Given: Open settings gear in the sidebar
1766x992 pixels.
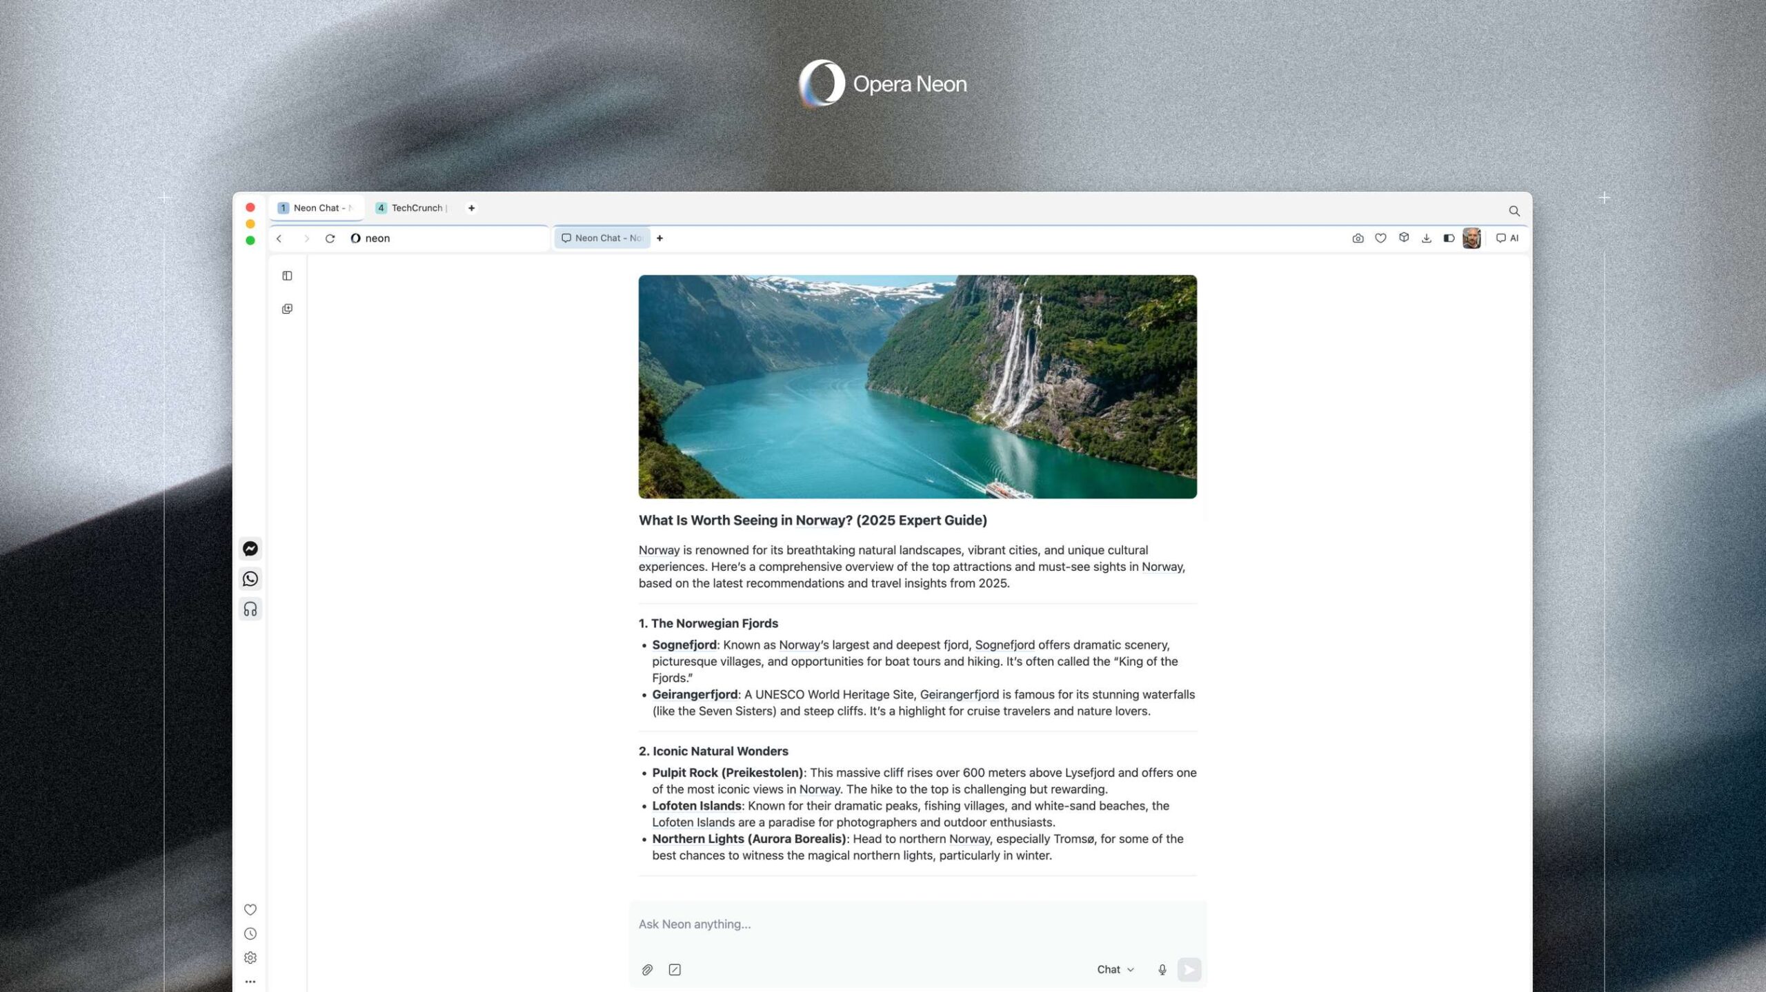Looking at the screenshot, I should tap(250, 958).
